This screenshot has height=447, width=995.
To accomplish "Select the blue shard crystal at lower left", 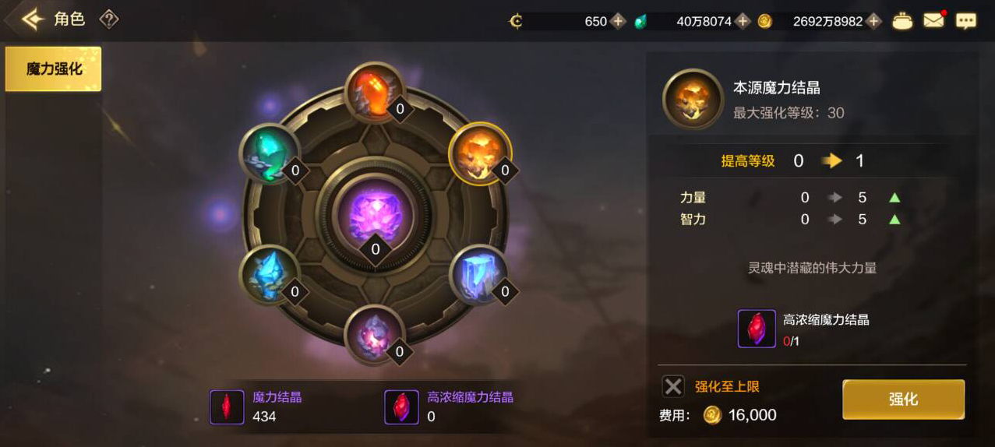I will point(270,275).
